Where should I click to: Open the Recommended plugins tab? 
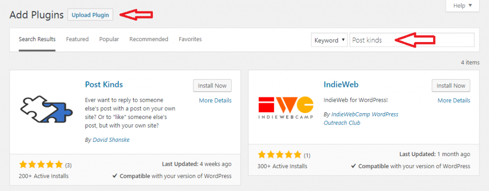pos(149,39)
